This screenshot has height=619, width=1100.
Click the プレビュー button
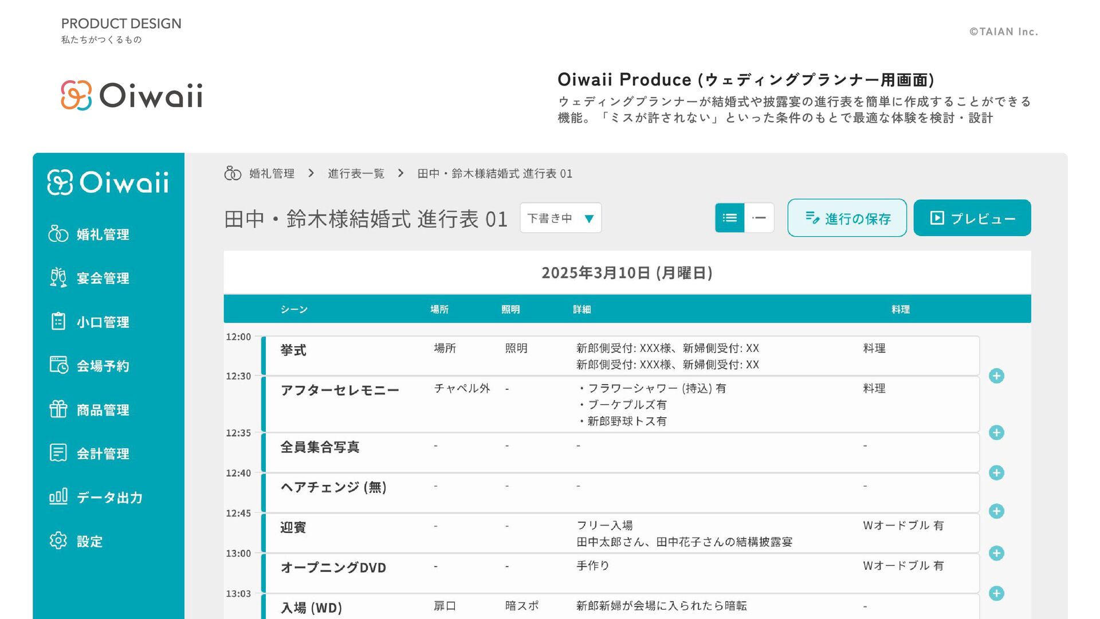click(972, 218)
